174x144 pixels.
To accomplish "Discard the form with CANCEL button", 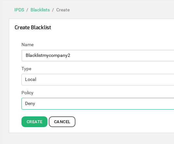I will pyautogui.click(x=62, y=122).
